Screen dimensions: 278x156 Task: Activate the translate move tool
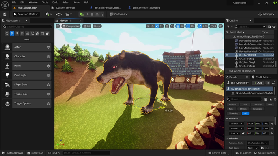(153, 26)
